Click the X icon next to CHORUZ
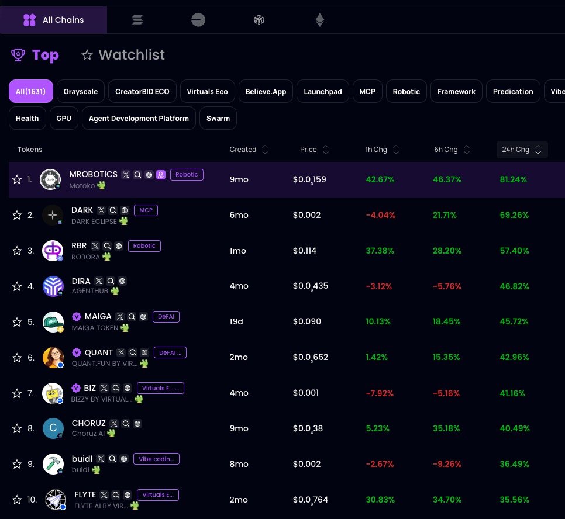This screenshot has height=519, width=565. click(x=114, y=424)
